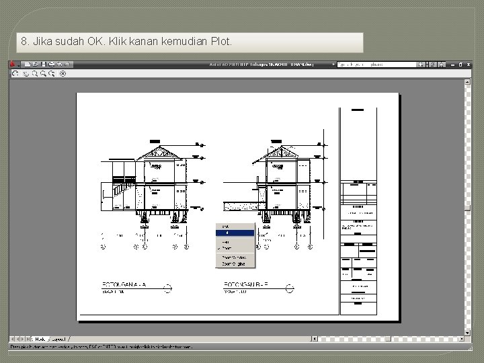Restore down the AutoCAD window

point(460,65)
